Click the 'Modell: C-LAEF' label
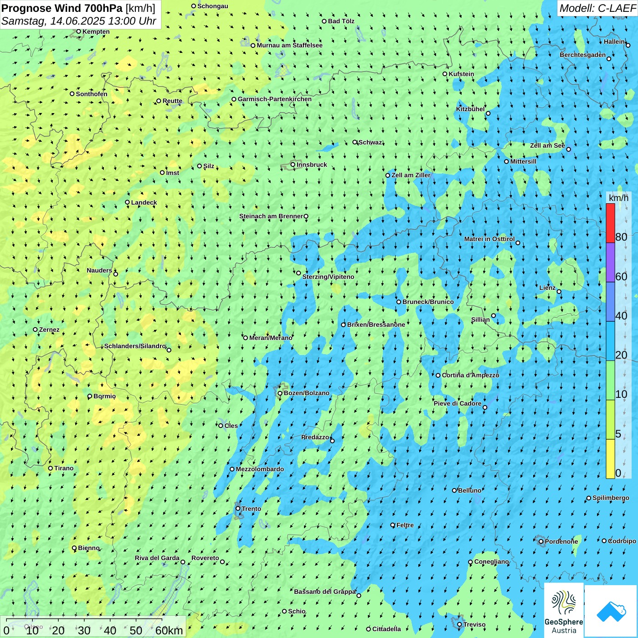This screenshot has height=638, width=638. click(597, 8)
